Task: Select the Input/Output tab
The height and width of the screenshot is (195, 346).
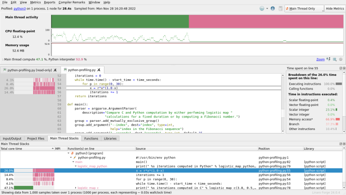Action: click(x=12, y=139)
